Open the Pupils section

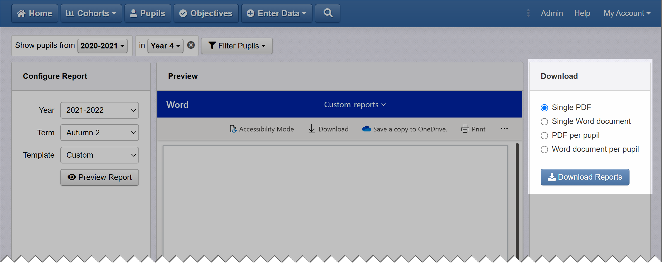pos(148,13)
